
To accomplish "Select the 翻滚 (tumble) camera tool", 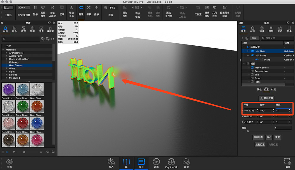I will pos(81,8).
